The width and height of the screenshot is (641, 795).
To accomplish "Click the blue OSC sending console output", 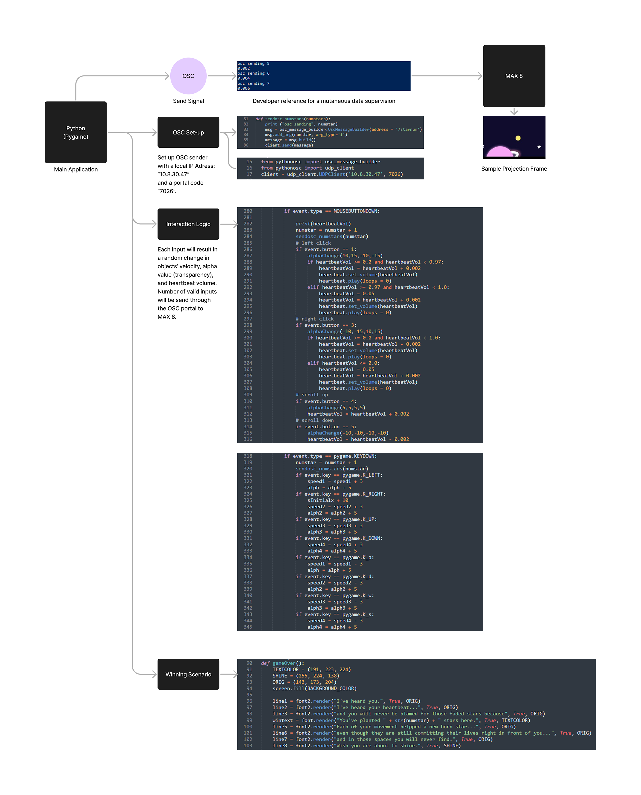I will [324, 76].
